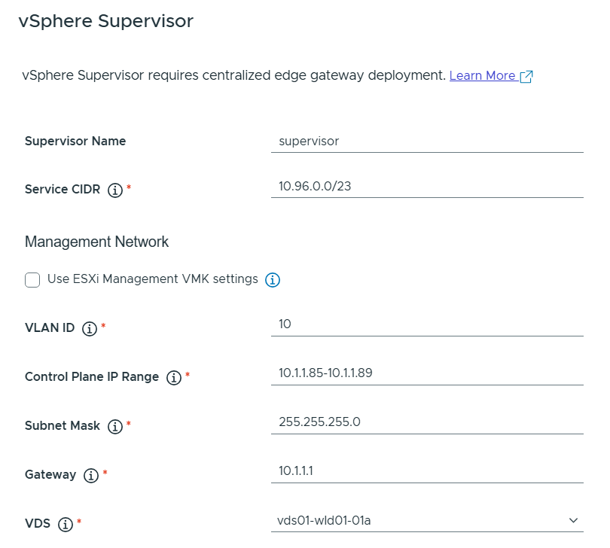Click the Control Plane IP Range info icon
Viewport: 610px width, 548px height.
click(174, 378)
